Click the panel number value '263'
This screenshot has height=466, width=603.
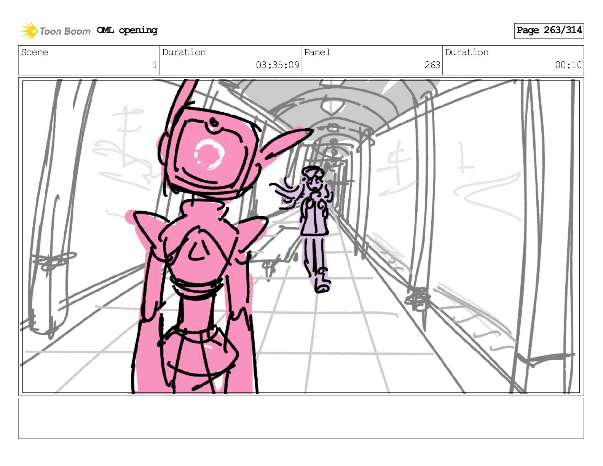pyautogui.click(x=432, y=65)
